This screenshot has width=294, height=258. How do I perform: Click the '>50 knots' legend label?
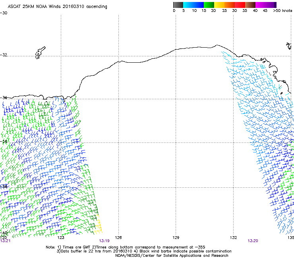[x=282, y=11]
